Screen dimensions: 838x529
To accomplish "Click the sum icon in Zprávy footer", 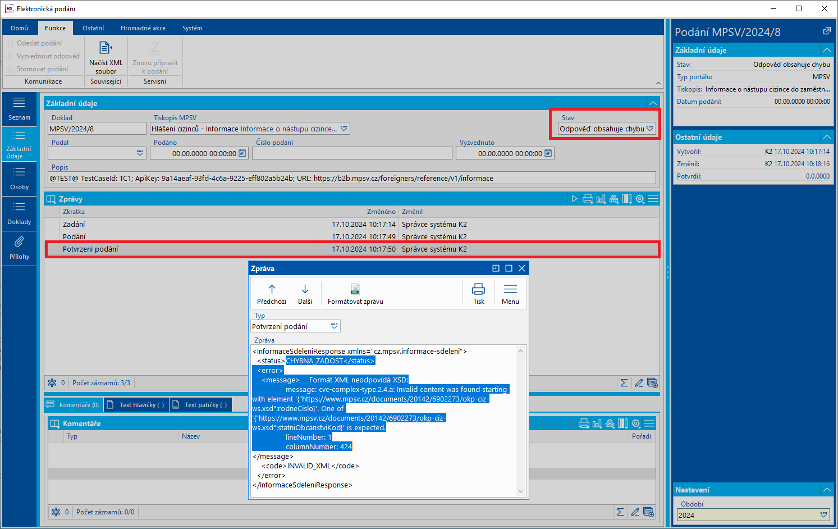I will (x=624, y=383).
